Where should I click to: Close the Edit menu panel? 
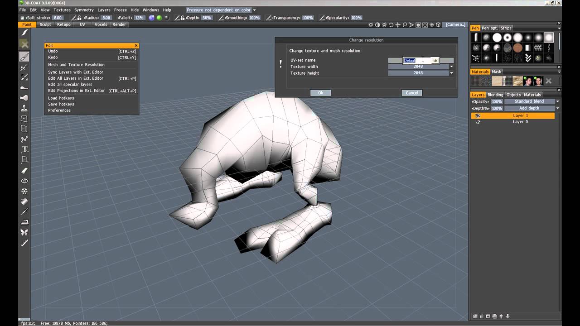(136, 46)
